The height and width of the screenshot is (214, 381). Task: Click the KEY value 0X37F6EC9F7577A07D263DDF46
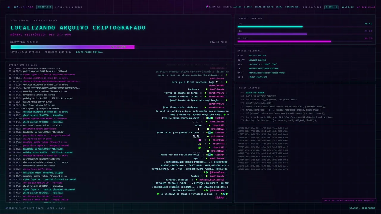263,68
